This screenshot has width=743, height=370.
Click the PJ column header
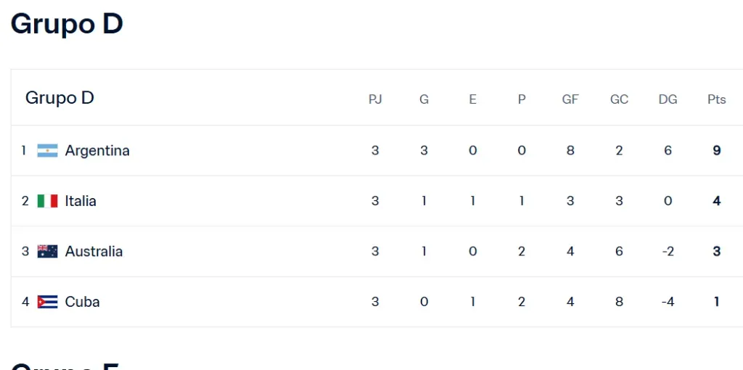pos(375,99)
